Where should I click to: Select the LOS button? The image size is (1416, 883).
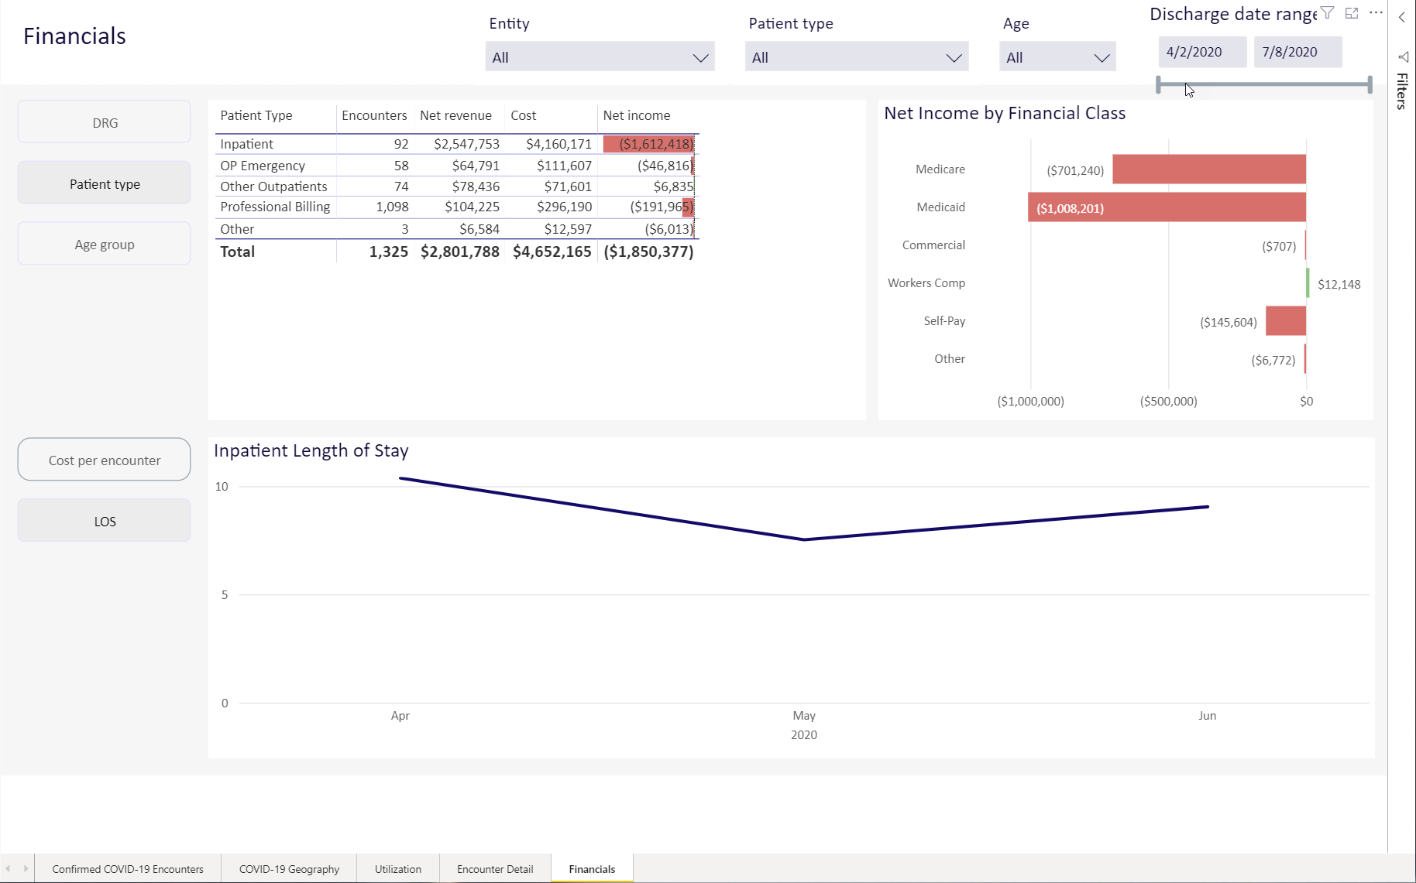tap(105, 521)
